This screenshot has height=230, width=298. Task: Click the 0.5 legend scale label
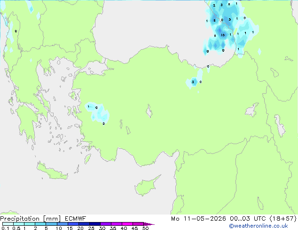(x=16, y=228)
